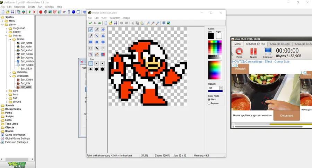Select the Magic Wand tool
312x168 pixels.
click(x=97, y=48)
